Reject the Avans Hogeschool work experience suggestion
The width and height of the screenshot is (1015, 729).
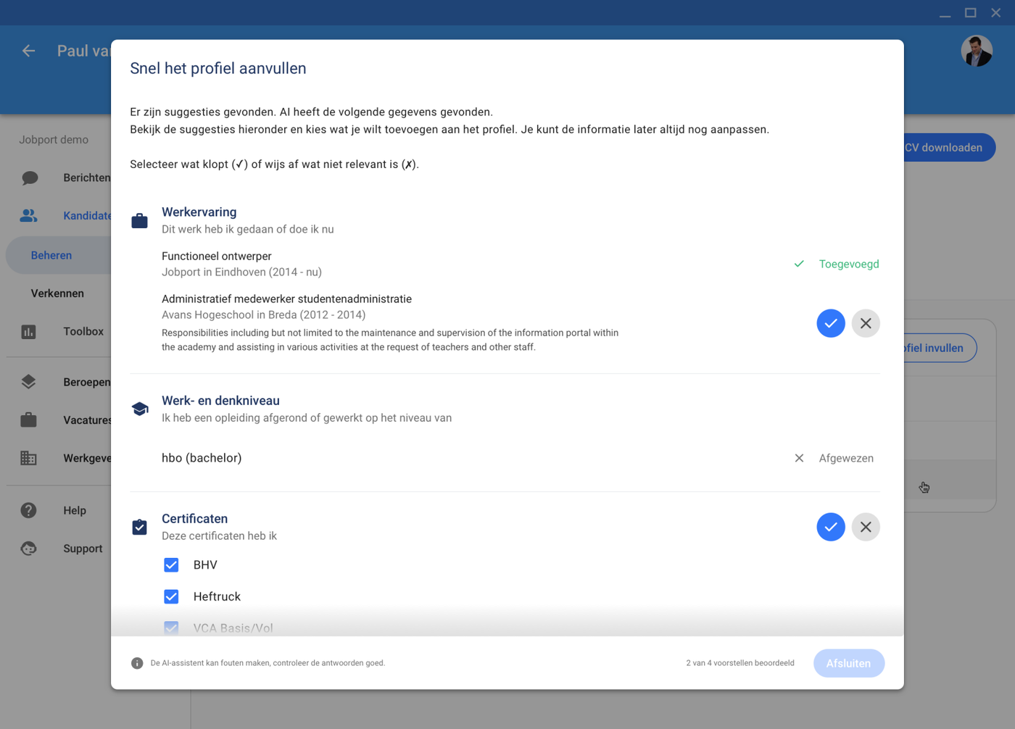click(865, 323)
